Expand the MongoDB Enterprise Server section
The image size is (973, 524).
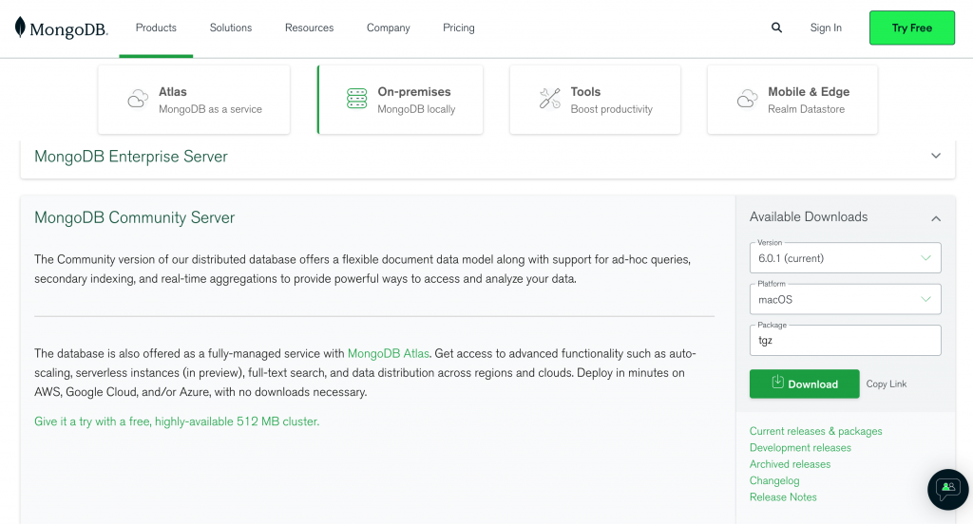(936, 156)
